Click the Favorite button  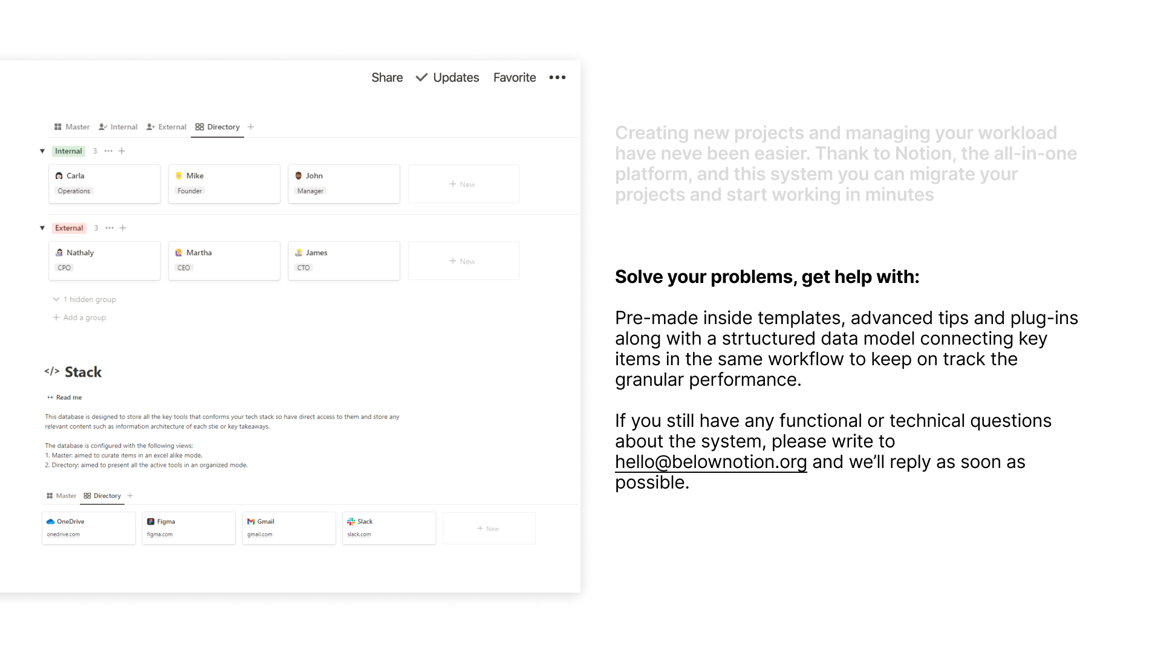(515, 77)
